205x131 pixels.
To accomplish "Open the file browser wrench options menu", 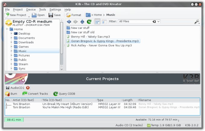I will 197,22.
